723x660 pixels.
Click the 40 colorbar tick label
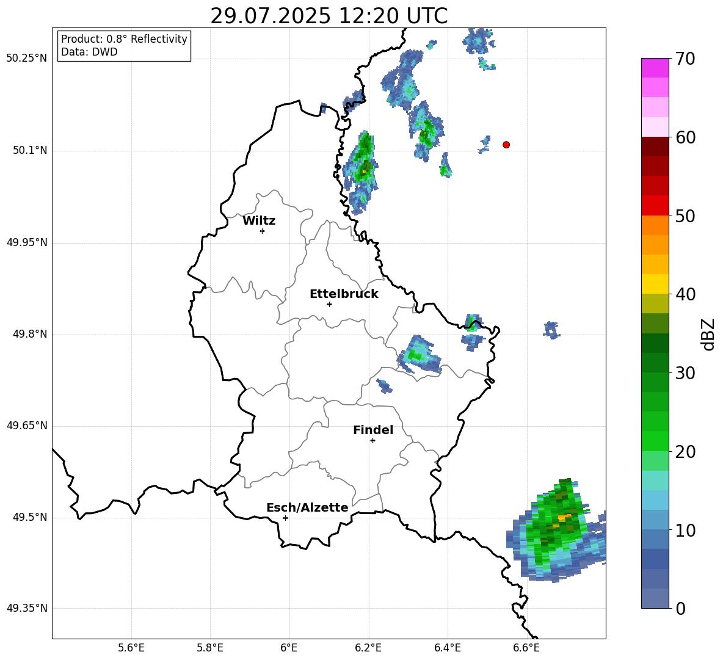[x=685, y=294]
